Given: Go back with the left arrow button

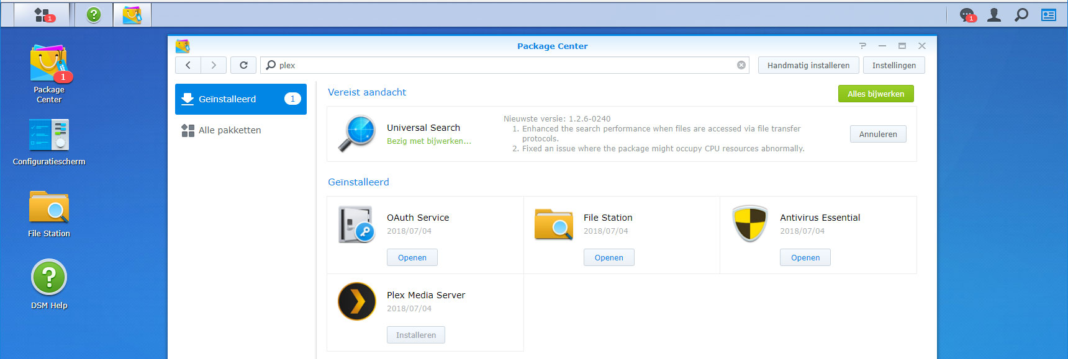Looking at the screenshot, I should tap(188, 65).
